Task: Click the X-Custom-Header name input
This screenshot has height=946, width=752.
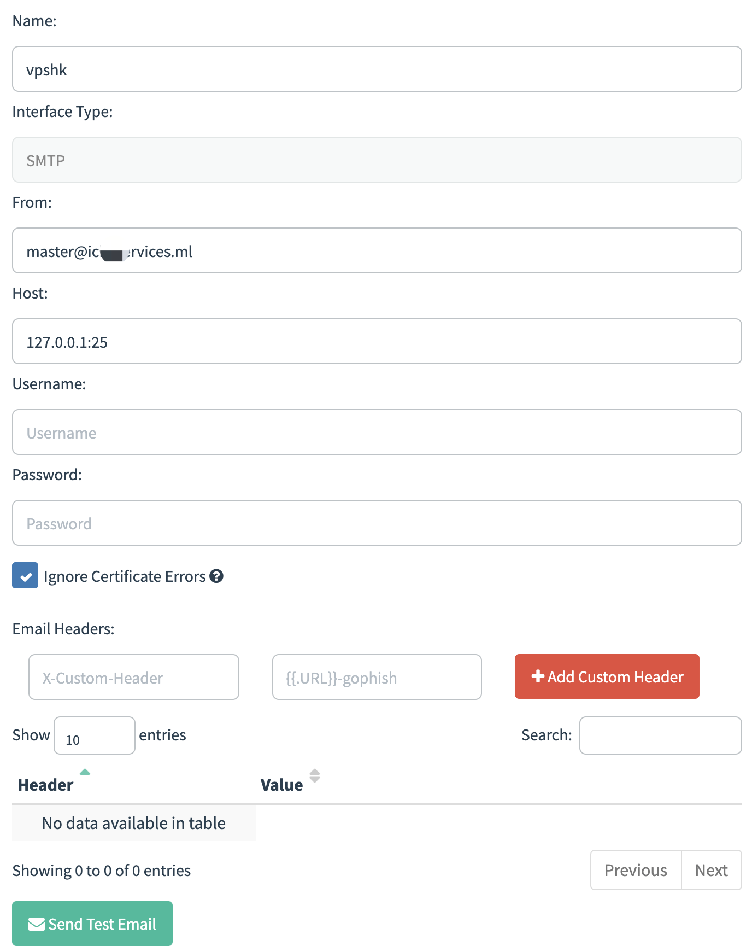Action: tap(134, 677)
